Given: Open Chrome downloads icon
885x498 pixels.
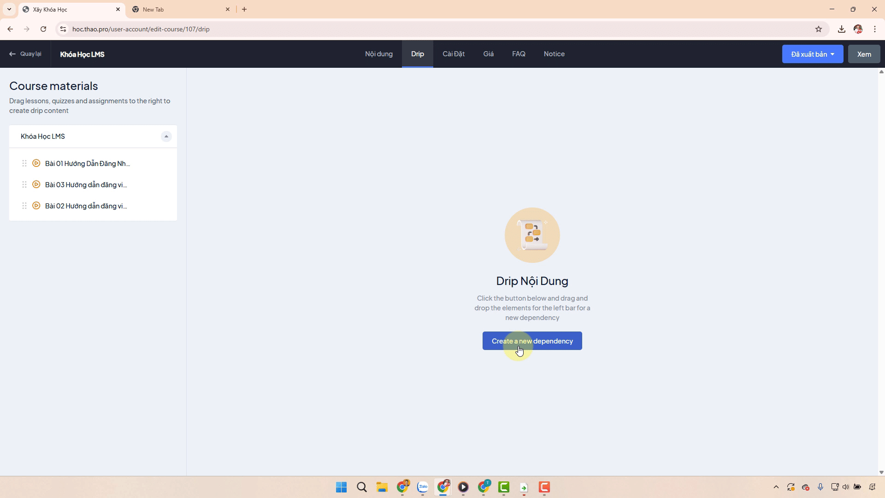Looking at the screenshot, I should pyautogui.click(x=842, y=29).
